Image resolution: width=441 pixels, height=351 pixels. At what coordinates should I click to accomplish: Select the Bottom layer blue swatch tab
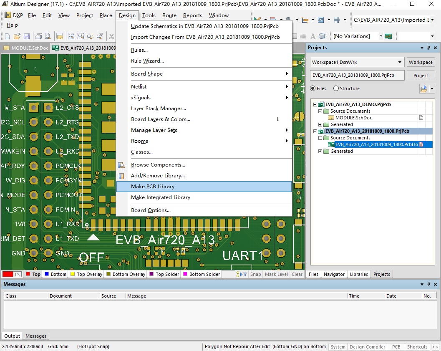[x=55, y=274]
